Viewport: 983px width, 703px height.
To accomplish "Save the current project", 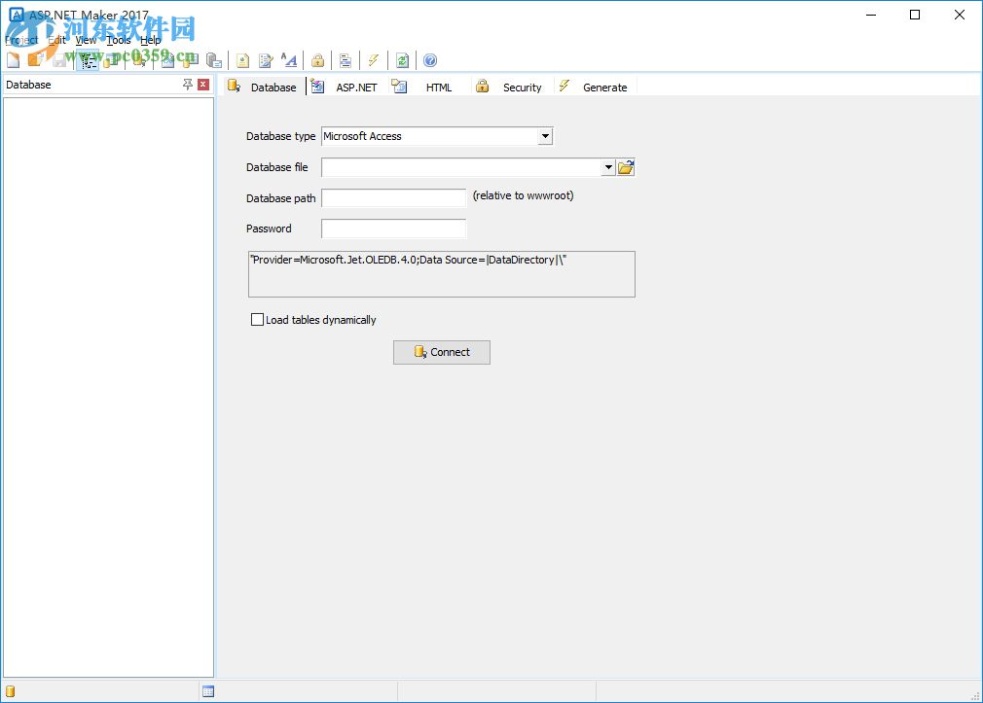I will pyautogui.click(x=60, y=60).
